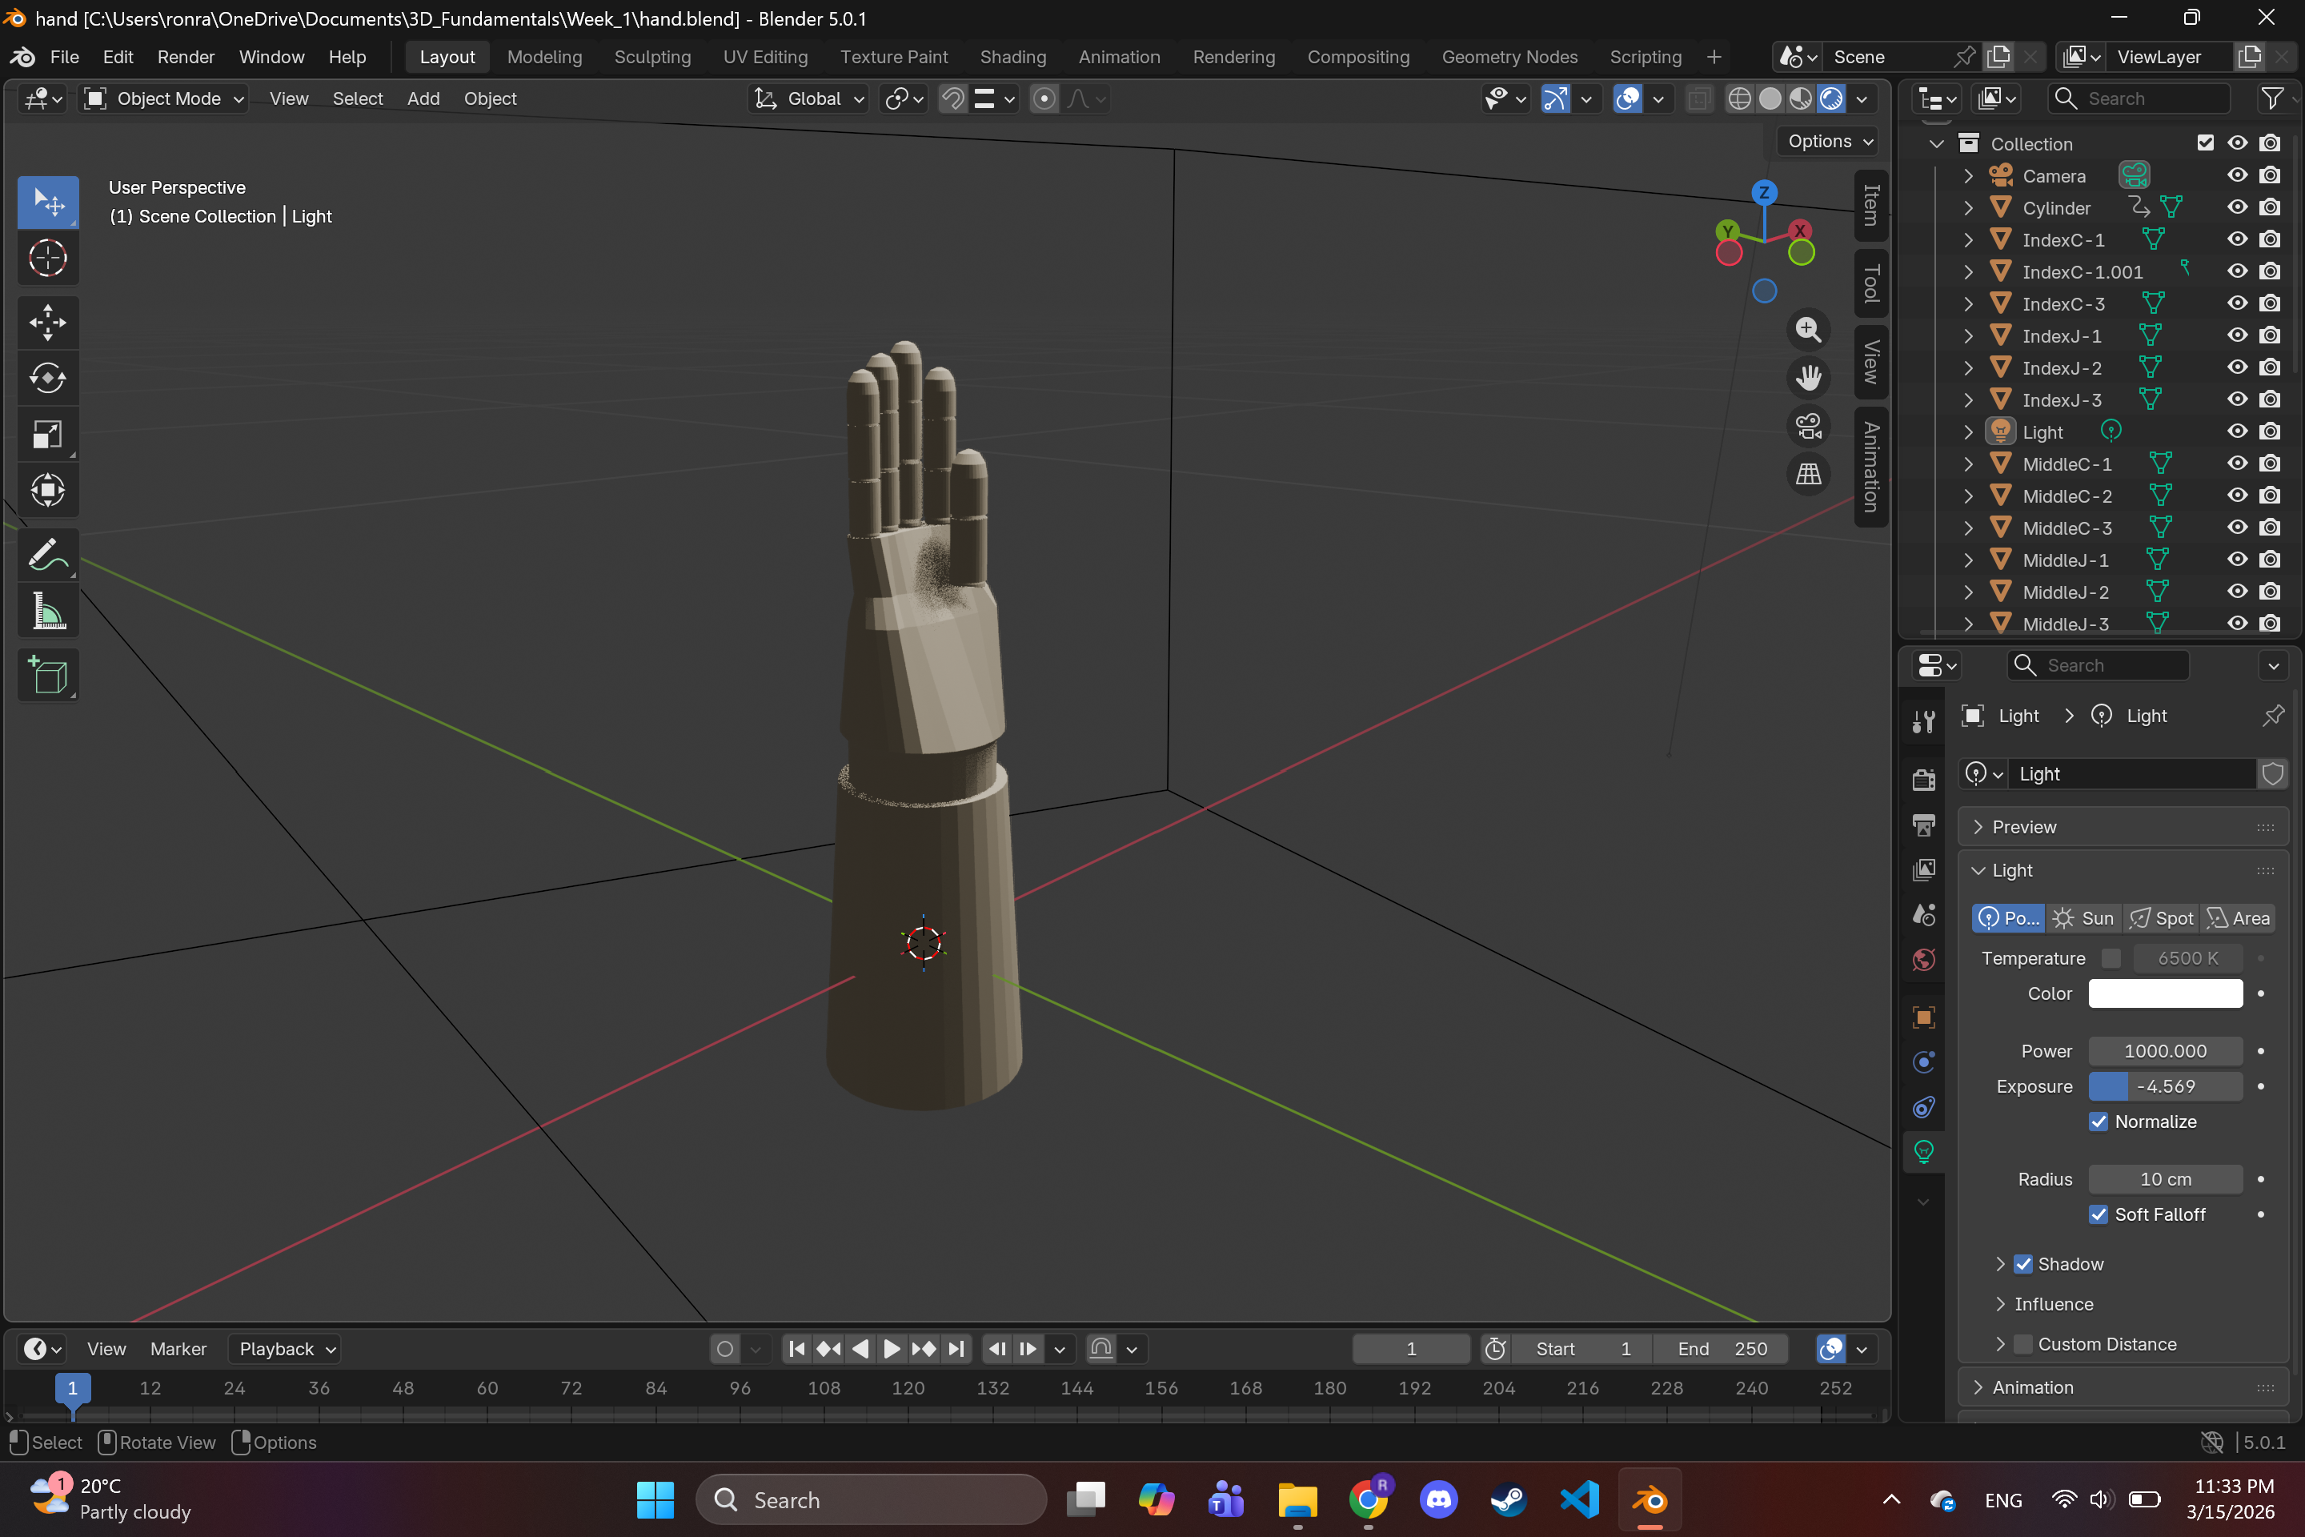
Task: Open the Render menu
Action: coord(185,57)
